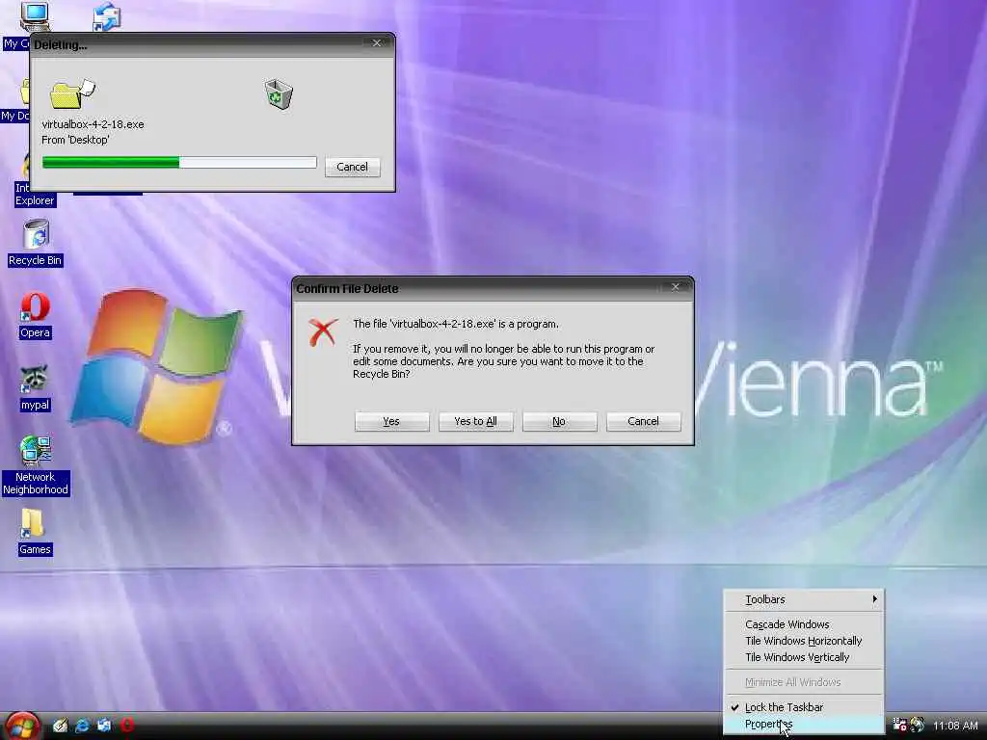Open taskbar Properties from context menu

tap(804, 725)
